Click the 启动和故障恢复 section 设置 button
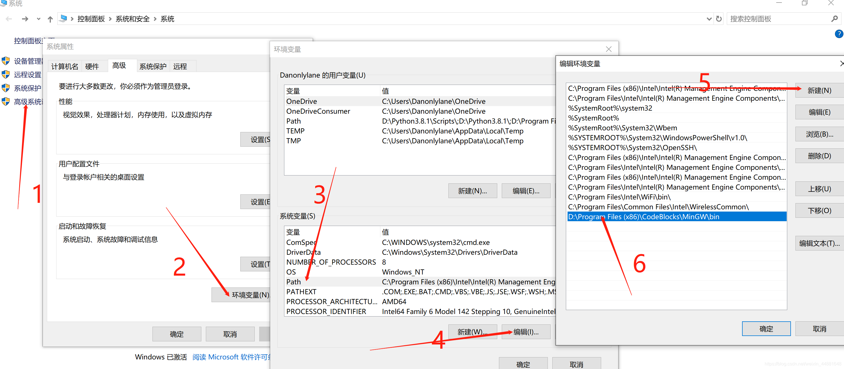Viewport: 844px width, 369px height. tap(256, 264)
